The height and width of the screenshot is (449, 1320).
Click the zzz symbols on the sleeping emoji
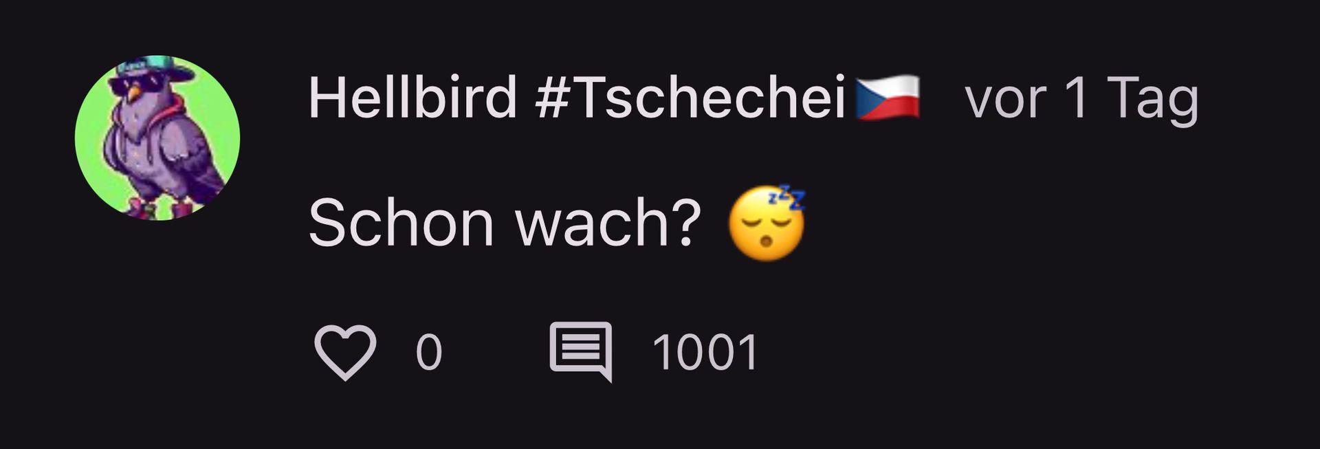786,197
